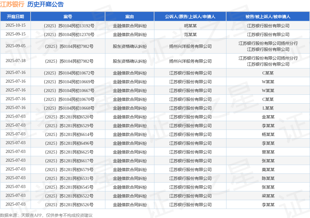Click case number 苏1281民初6579号
Image resolution: width=310 pixels, height=218 pixels.
76,170
